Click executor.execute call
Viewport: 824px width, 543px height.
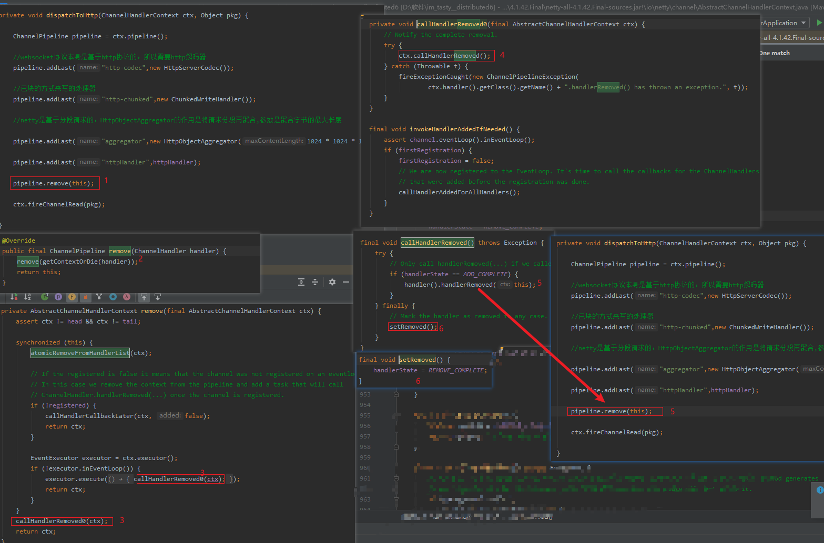pos(75,479)
